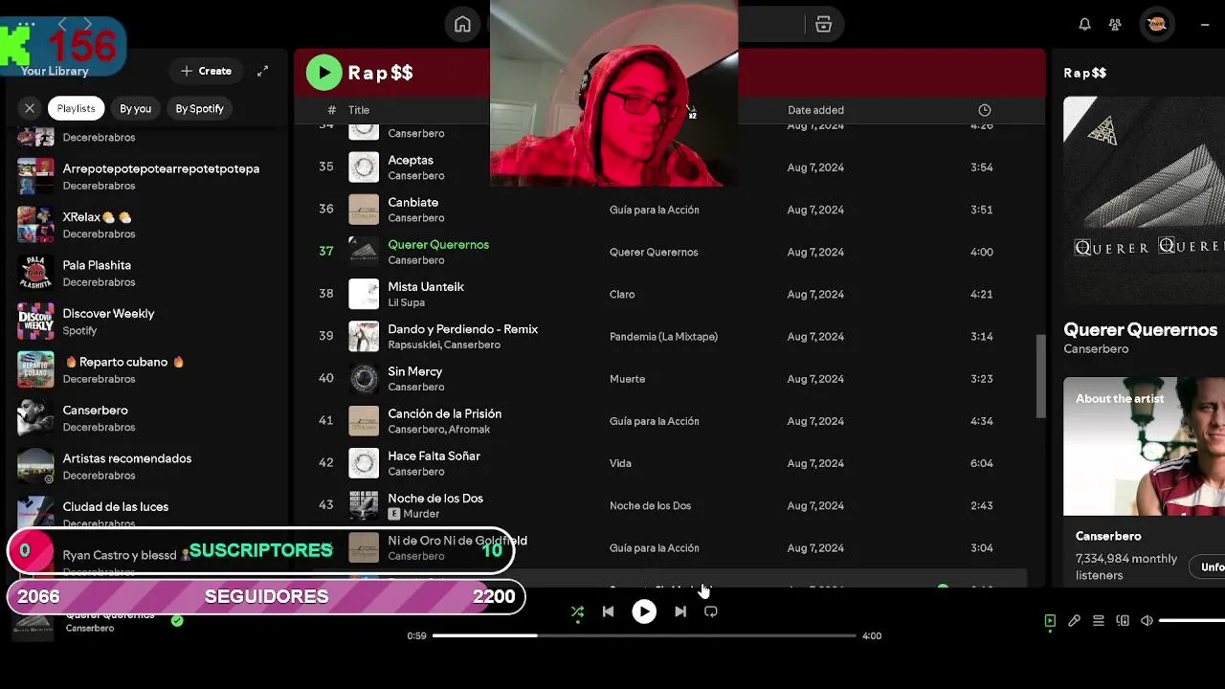Open the Reparto cubano playlist
This screenshot has height=689, width=1225.
click(148, 369)
